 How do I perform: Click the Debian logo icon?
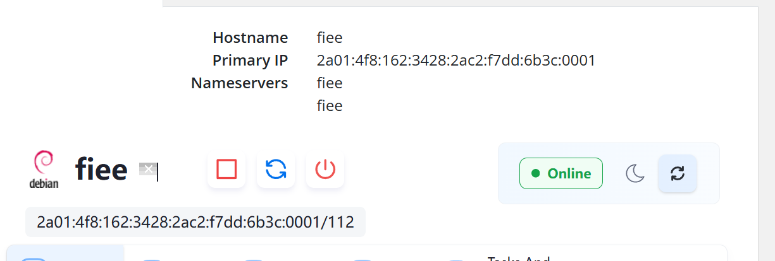point(44,170)
